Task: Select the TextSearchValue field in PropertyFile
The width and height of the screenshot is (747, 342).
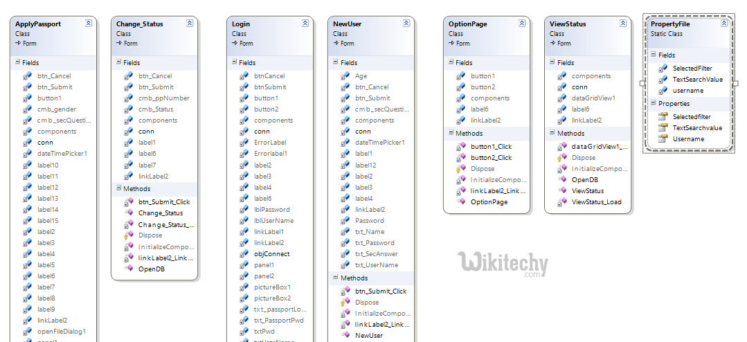Action: (697, 80)
